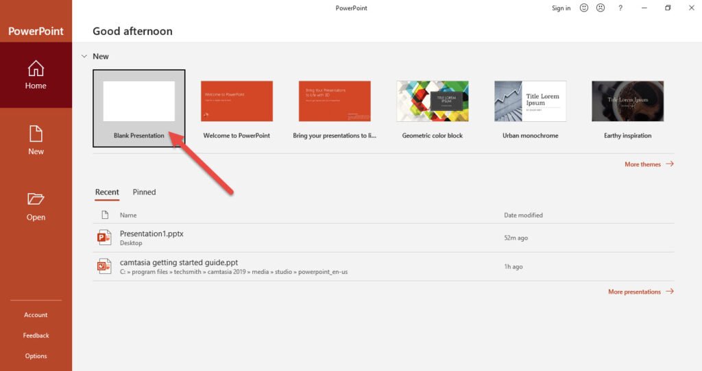Image resolution: width=702 pixels, height=371 pixels.
Task: Click the Desktop location text under Presentation1
Action: (x=131, y=243)
